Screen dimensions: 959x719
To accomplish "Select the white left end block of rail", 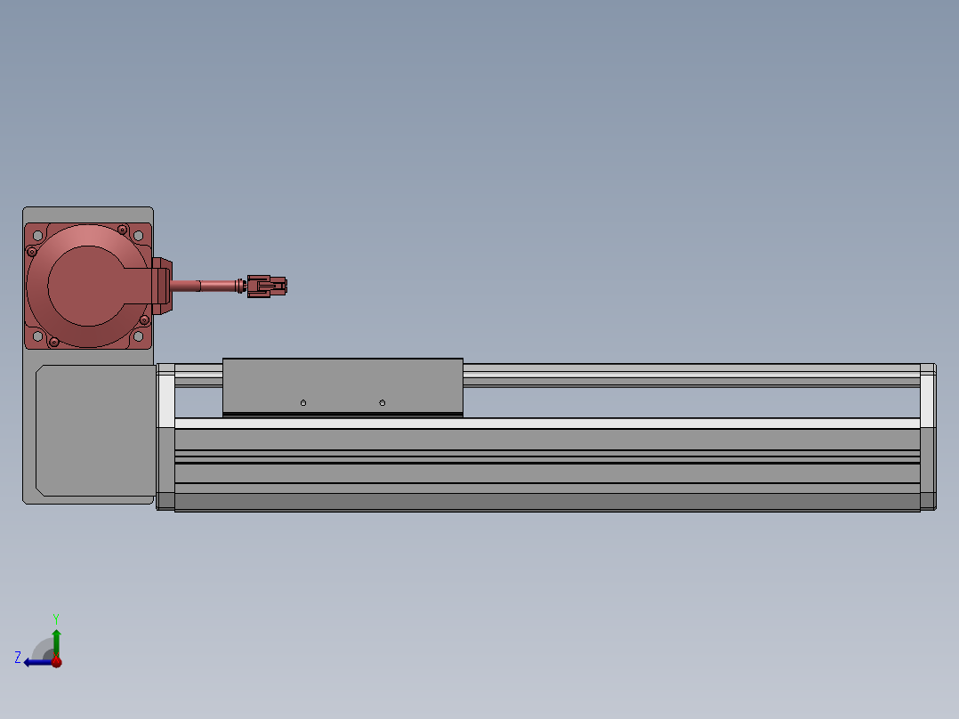I will (x=165, y=396).
